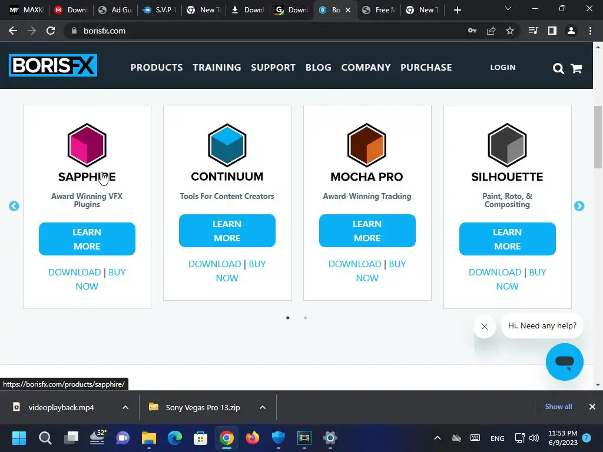Open the PRODUCTS menu
Viewport: 603px width, 452px height.
tap(157, 67)
